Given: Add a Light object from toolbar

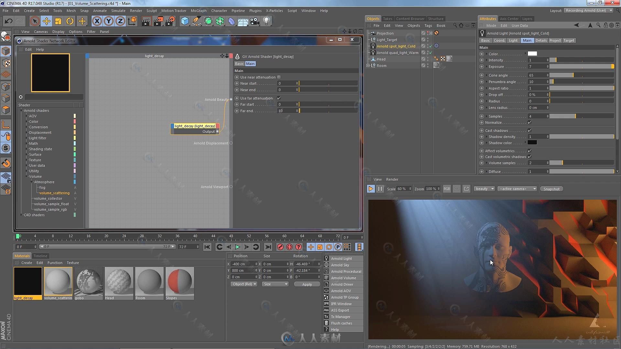Looking at the screenshot, I should (267, 21).
